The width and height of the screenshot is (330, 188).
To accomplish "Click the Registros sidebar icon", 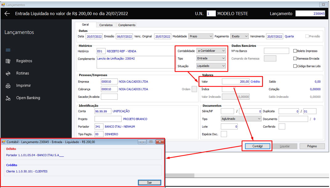I will pos(8,61).
